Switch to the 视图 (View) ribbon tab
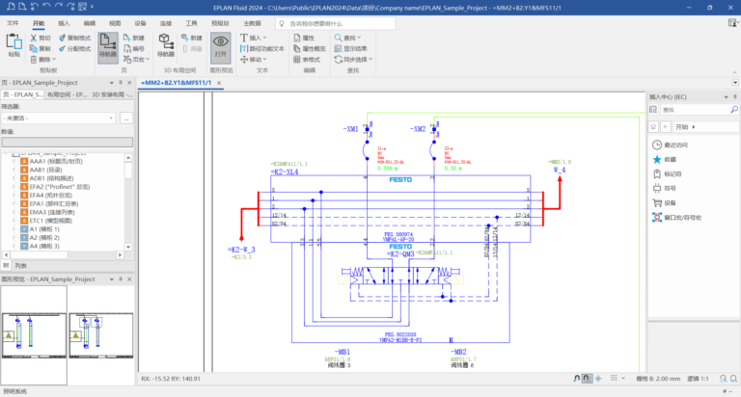 click(x=115, y=23)
